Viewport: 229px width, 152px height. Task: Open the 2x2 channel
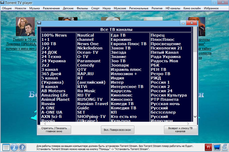(x=45, y=65)
